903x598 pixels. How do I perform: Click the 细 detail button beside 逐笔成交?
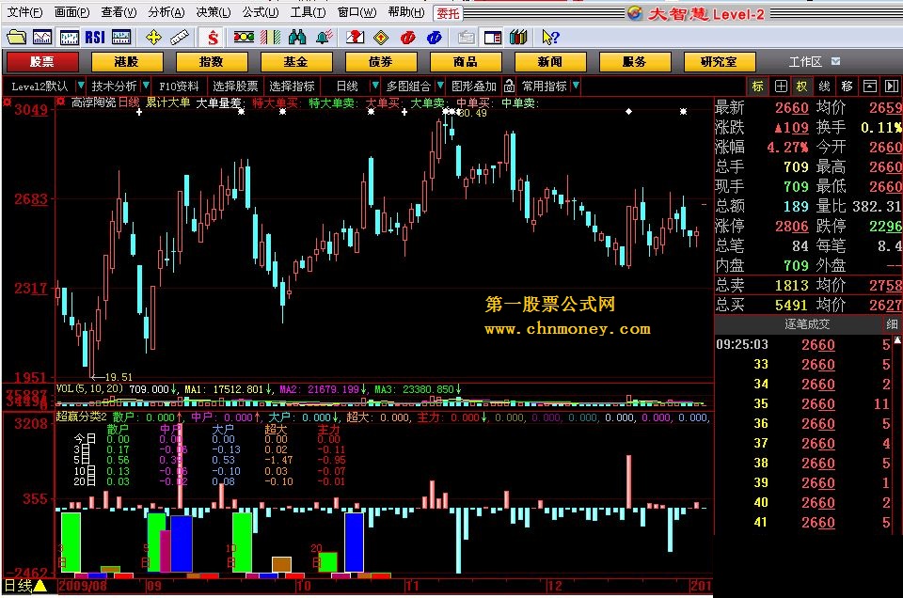pyautogui.click(x=892, y=324)
